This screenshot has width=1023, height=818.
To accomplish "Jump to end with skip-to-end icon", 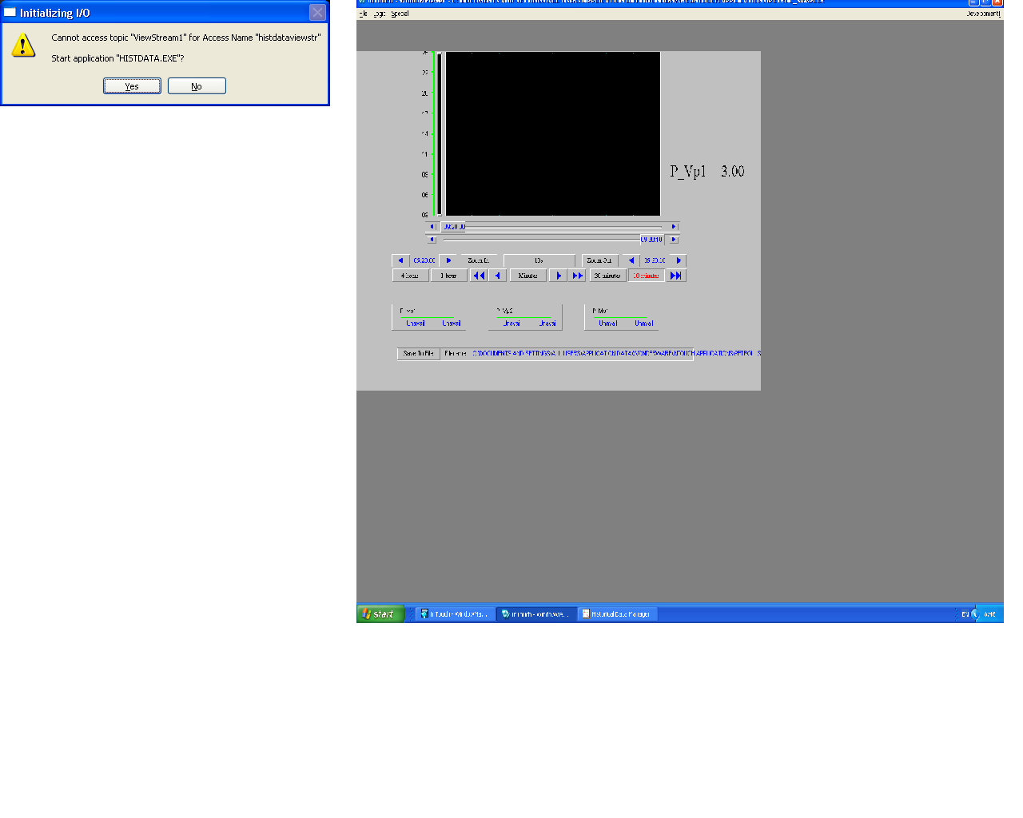I will (x=676, y=276).
